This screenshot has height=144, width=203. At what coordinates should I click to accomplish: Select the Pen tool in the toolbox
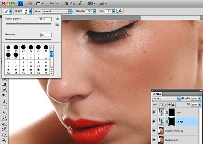coord(4,101)
